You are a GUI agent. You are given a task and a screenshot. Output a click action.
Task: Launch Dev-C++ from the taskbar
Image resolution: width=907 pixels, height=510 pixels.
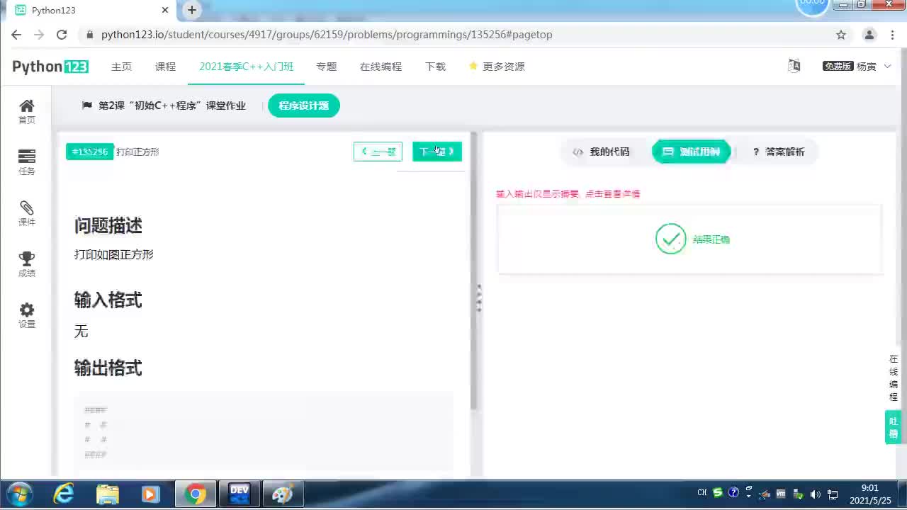pos(239,492)
